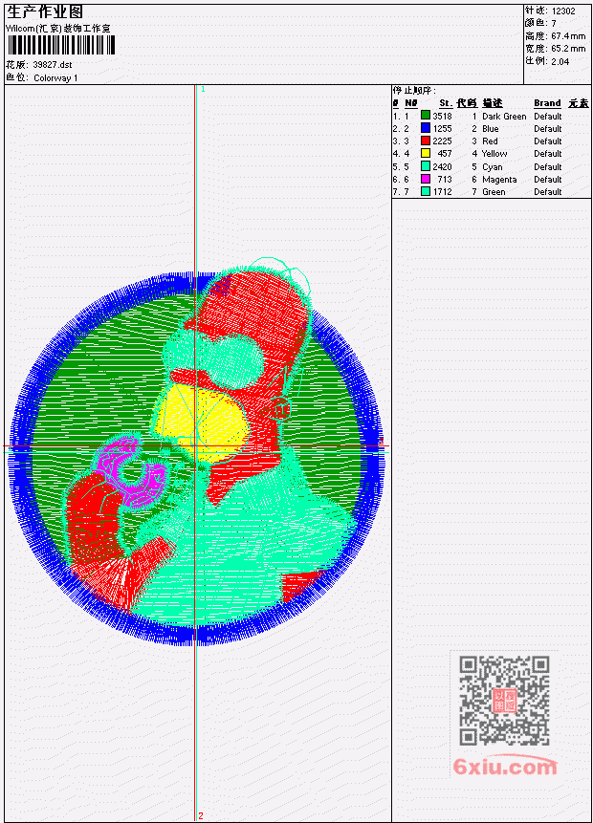Click the barcode under the Wilcom title
The image size is (593, 823).
(61, 45)
